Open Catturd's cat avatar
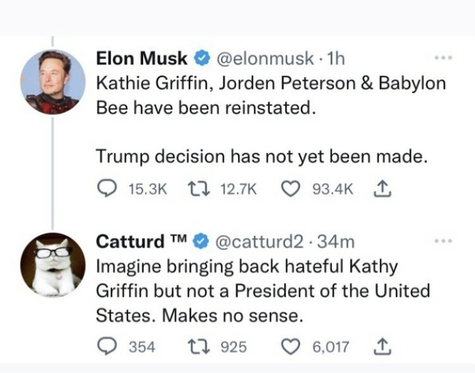 point(54,264)
